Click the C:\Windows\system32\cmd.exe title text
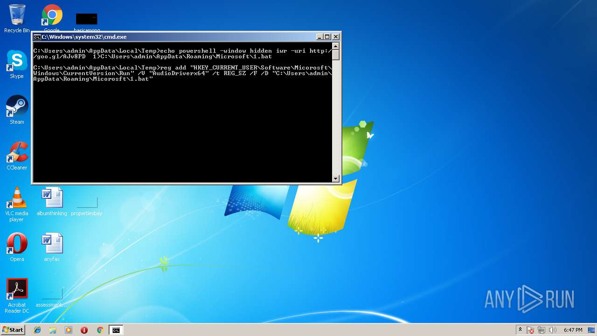 84,37
